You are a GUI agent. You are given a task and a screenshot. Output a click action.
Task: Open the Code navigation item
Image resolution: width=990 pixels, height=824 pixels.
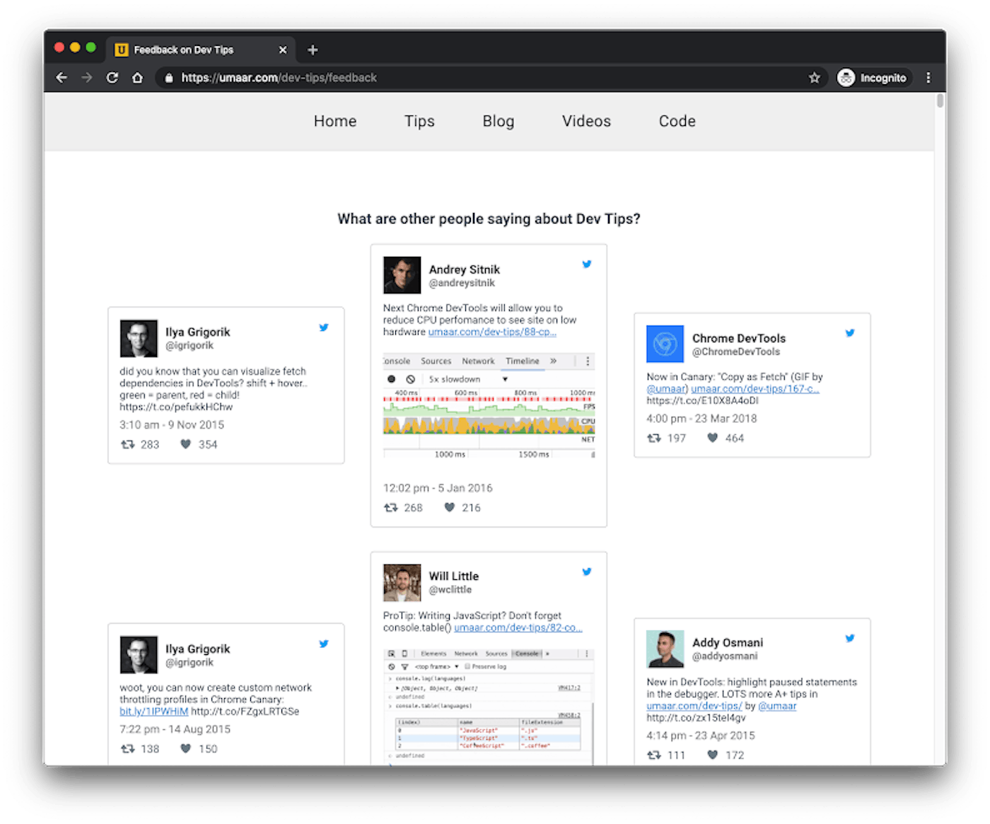pyautogui.click(x=677, y=121)
